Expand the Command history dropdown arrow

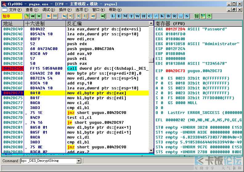(79, 161)
